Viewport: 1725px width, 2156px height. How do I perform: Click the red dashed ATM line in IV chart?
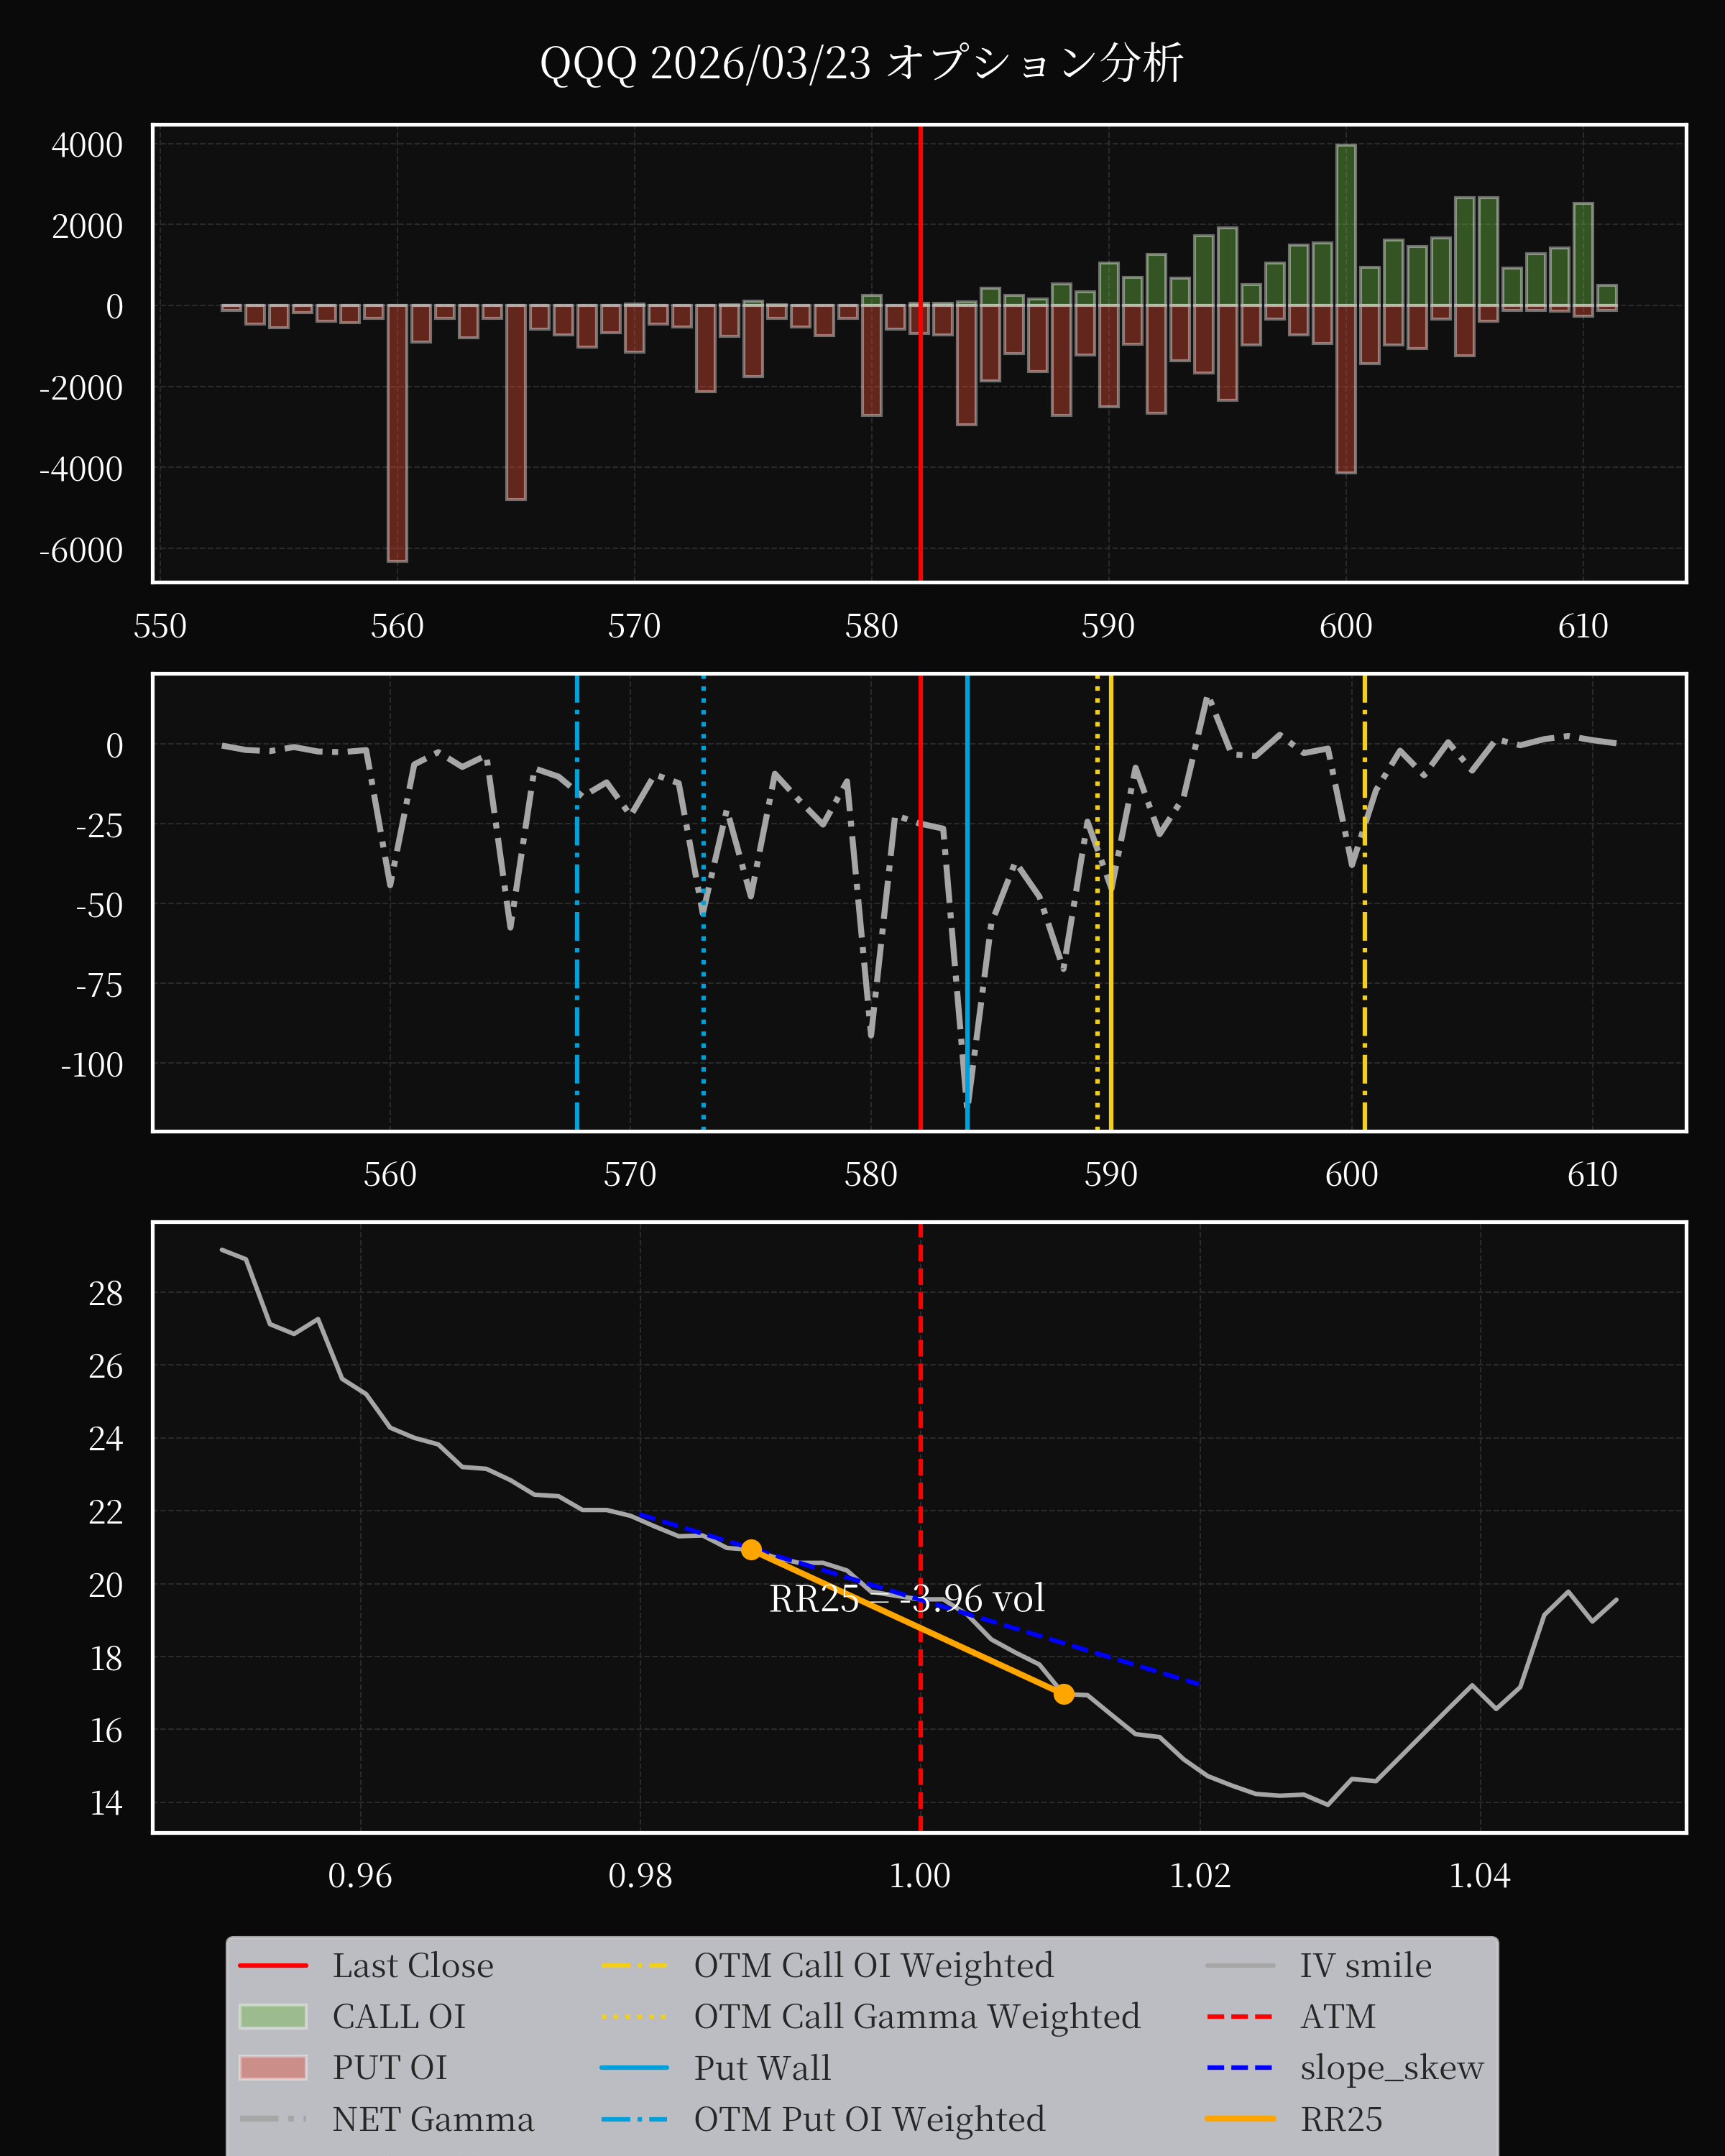[x=920, y=1528]
